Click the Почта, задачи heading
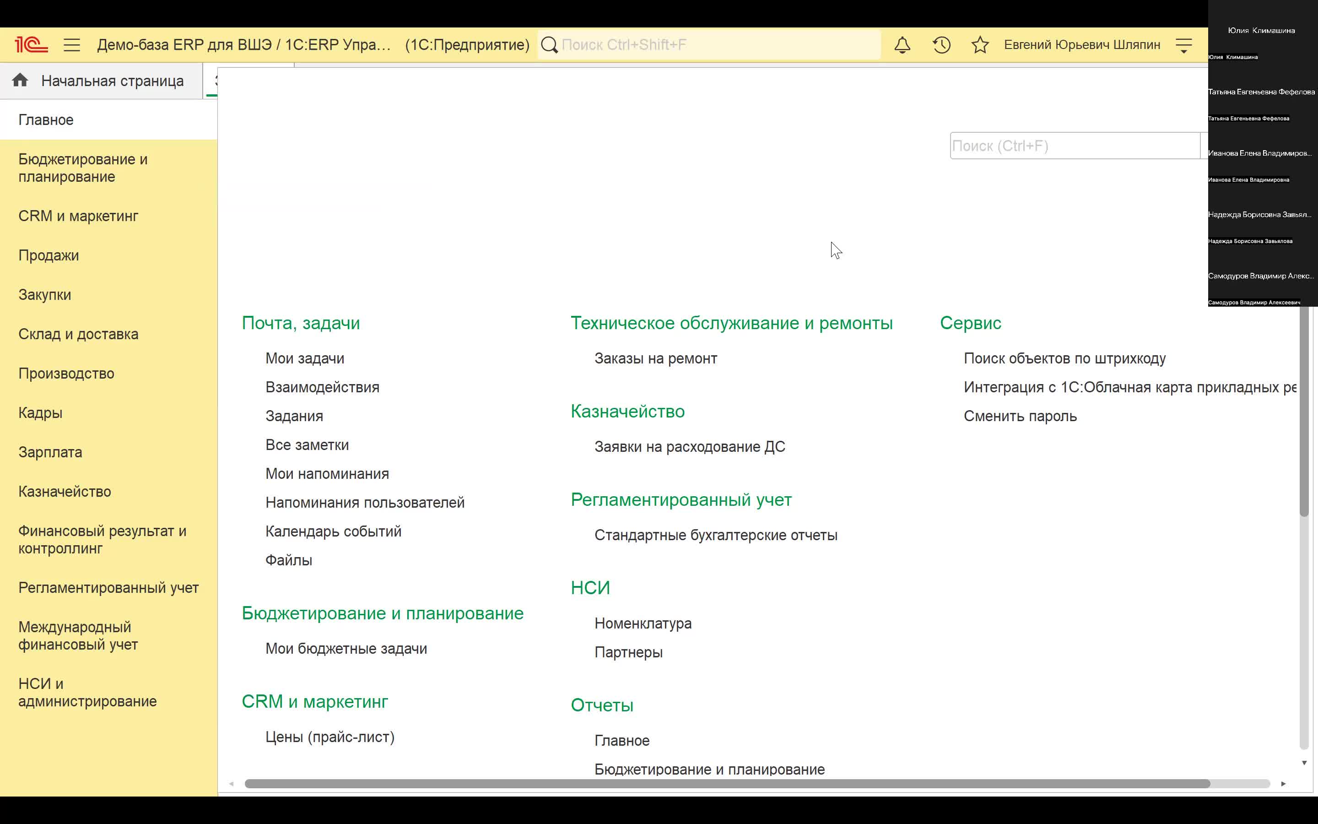Screen dimensions: 1318x824 [301, 323]
